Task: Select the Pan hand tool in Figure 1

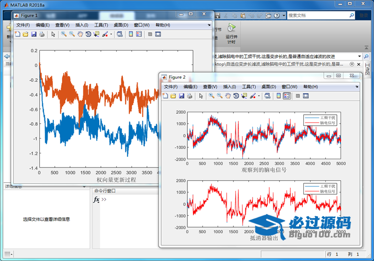Action: [x=80, y=34]
